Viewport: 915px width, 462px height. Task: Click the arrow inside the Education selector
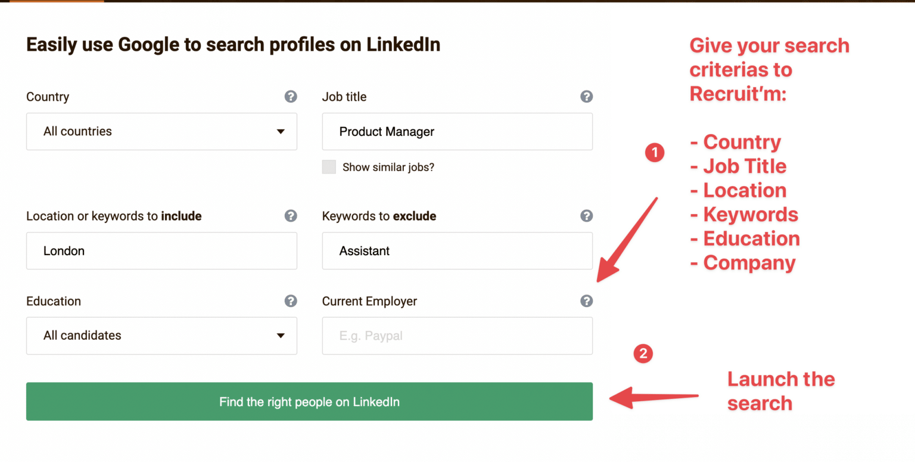pyautogui.click(x=280, y=336)
